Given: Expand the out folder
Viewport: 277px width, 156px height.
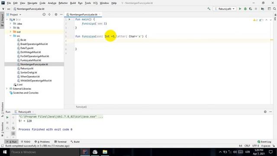Looking at the screenshot, I should (10, 32).
